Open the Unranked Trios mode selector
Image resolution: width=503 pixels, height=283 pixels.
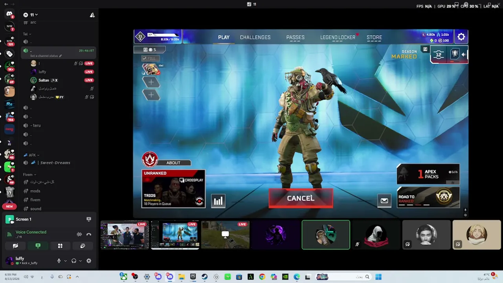coord(173,189)
